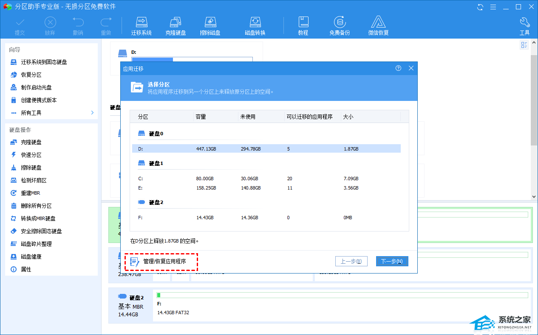
Task: Click the help icon in 应用迁移 dialog
Action: [398, 68]
